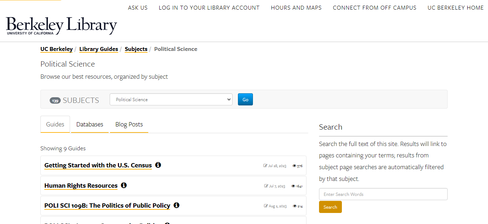Click edit date icon for Jul 7, 2023
488x224 pixels.
point(266,186)
